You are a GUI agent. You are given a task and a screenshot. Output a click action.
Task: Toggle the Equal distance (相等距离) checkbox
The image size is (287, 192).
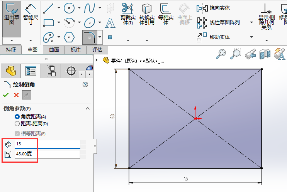tap(17, 133)
